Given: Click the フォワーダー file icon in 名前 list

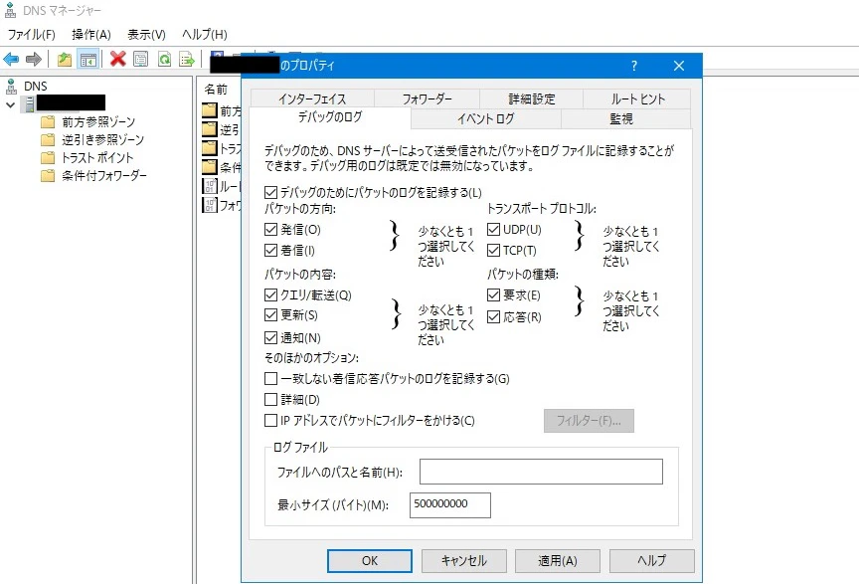Looking at the screenshot, I should (x=209, y=205).
